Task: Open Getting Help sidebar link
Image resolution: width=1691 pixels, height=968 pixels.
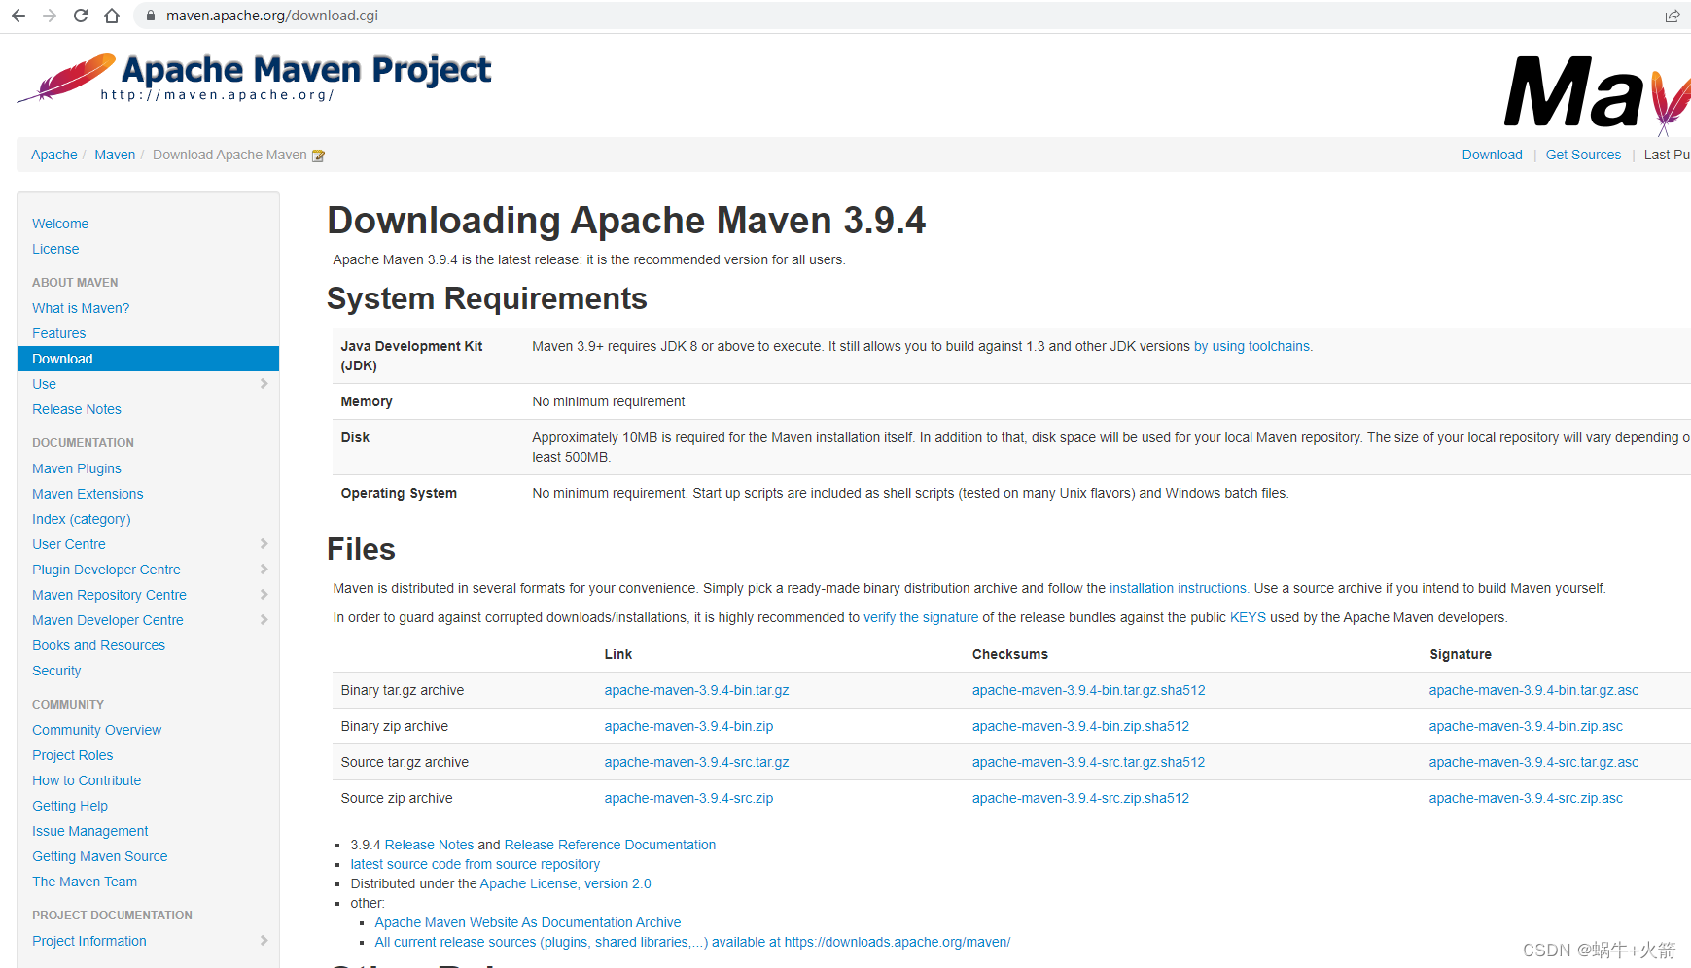Action: pos(70,806)
